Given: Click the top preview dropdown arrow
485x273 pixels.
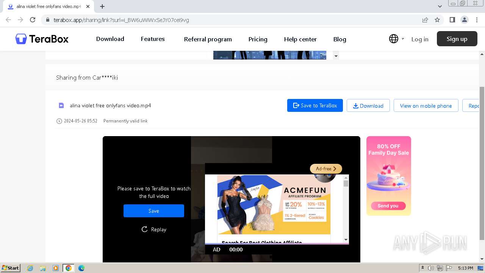Looking at the screenshot, I should point(336,56).
